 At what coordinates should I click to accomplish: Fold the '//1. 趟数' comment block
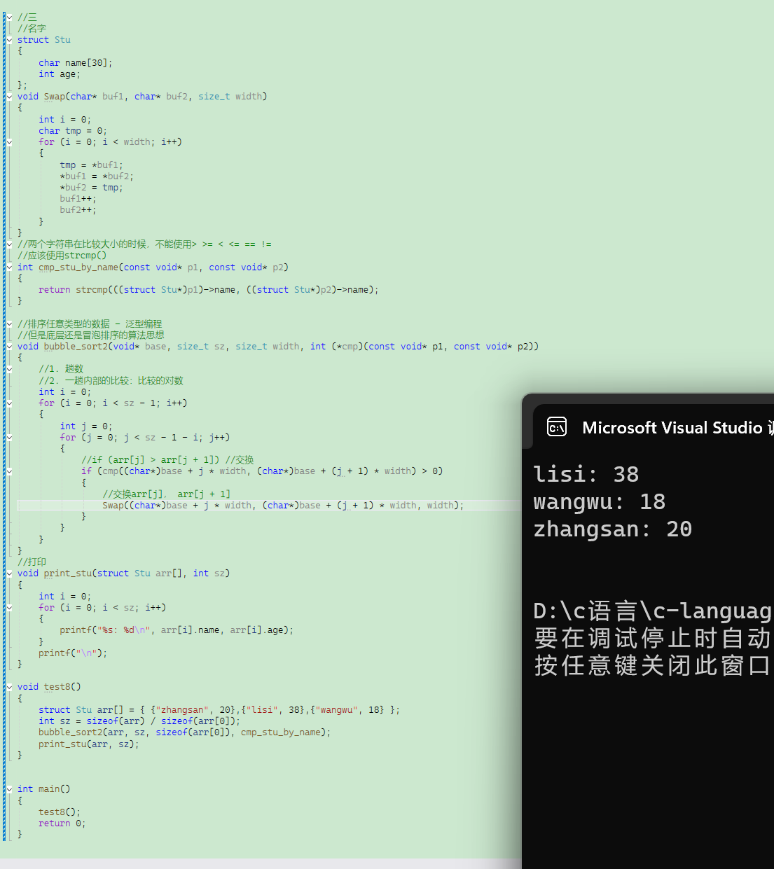tap(10, 369)
